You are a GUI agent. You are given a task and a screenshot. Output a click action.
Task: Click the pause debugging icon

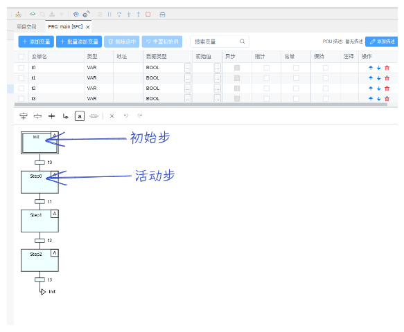pos(109,15)
